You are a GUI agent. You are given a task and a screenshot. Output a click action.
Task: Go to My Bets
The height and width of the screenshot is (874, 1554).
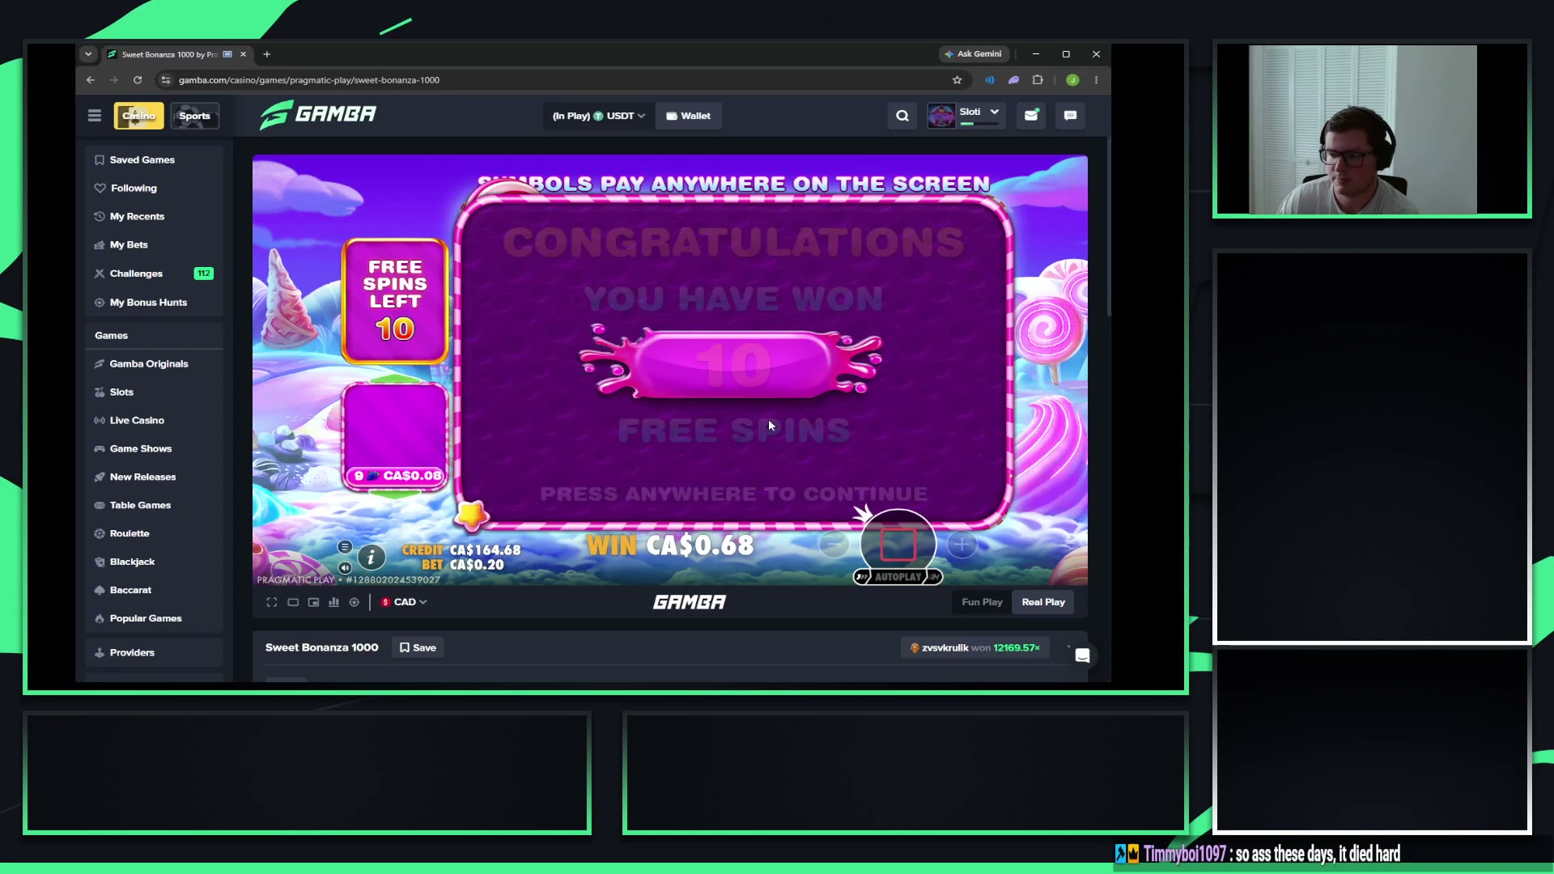point(154,245)
